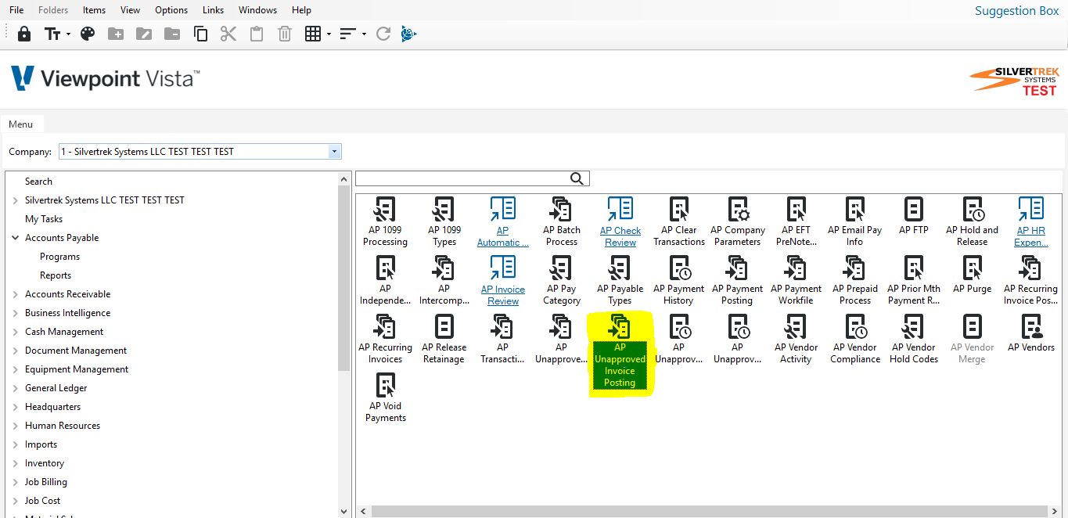Open AP 1099 Processing form
The width and height of the screenshot is (1068, 518).
[x=385, y=222]
